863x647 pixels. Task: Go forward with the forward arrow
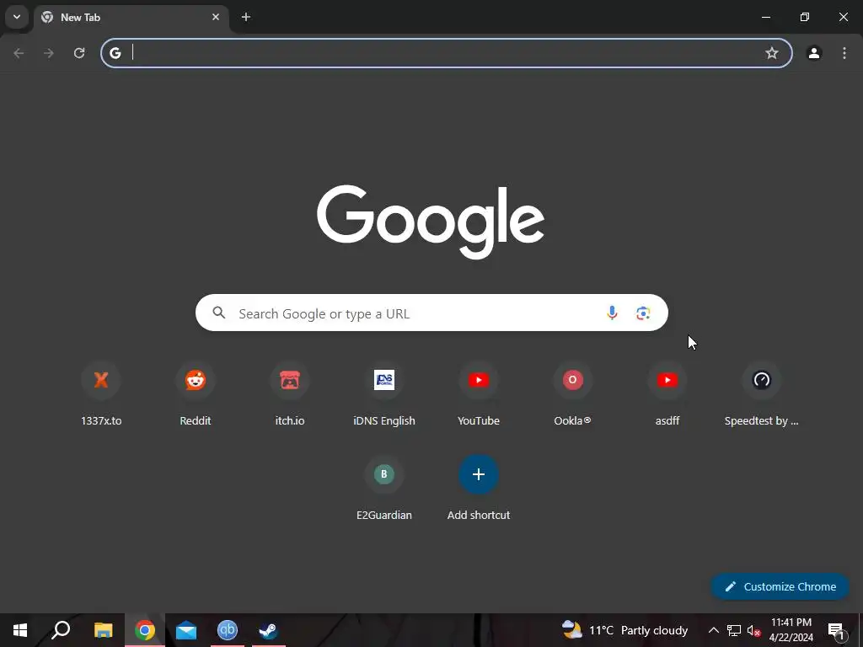tap(49, 53)
